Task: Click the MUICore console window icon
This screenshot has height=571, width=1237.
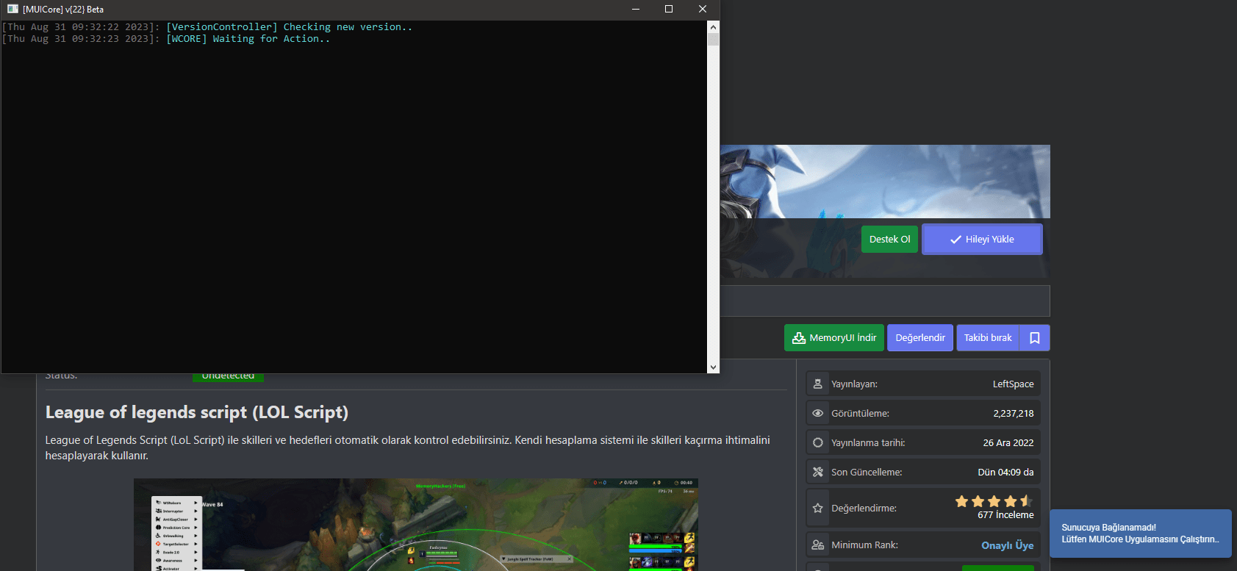Action: (x=12, y=9)
